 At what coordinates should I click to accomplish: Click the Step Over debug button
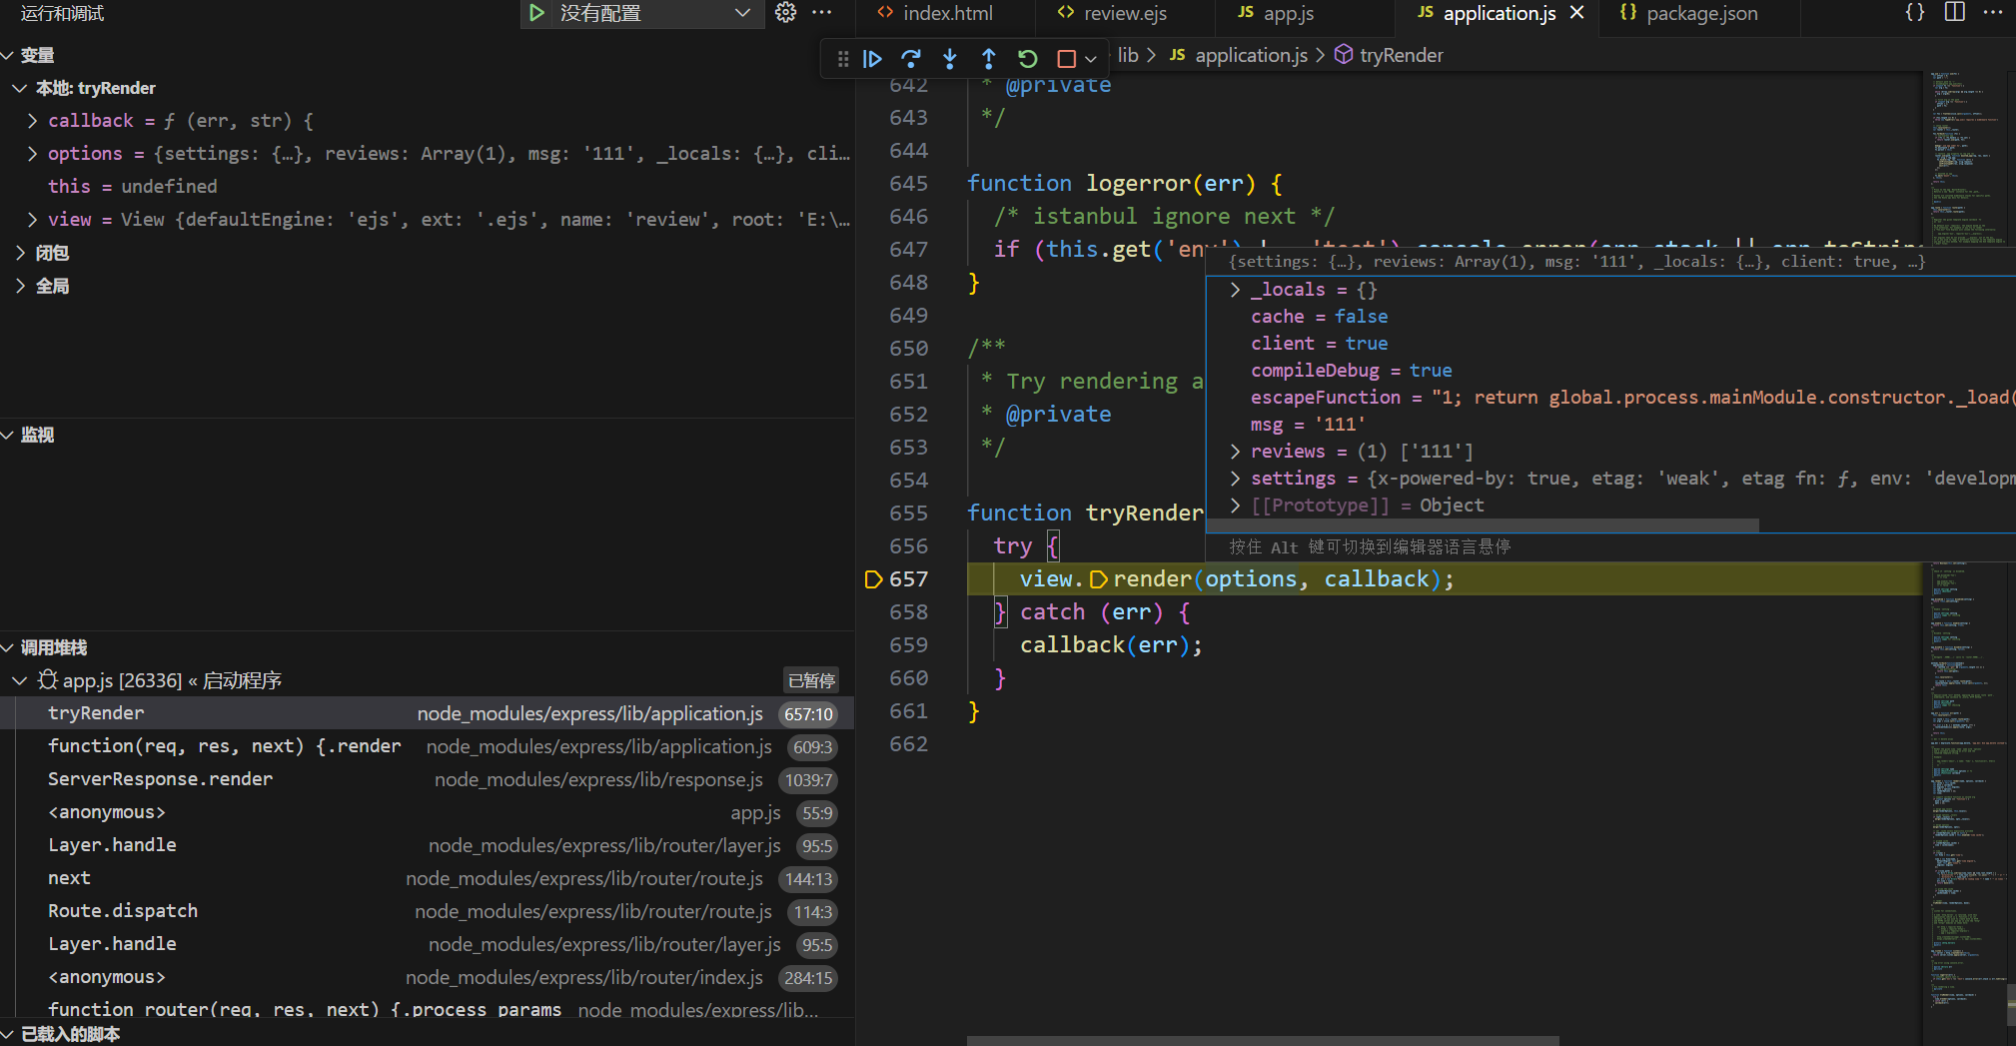pos(910,59)
